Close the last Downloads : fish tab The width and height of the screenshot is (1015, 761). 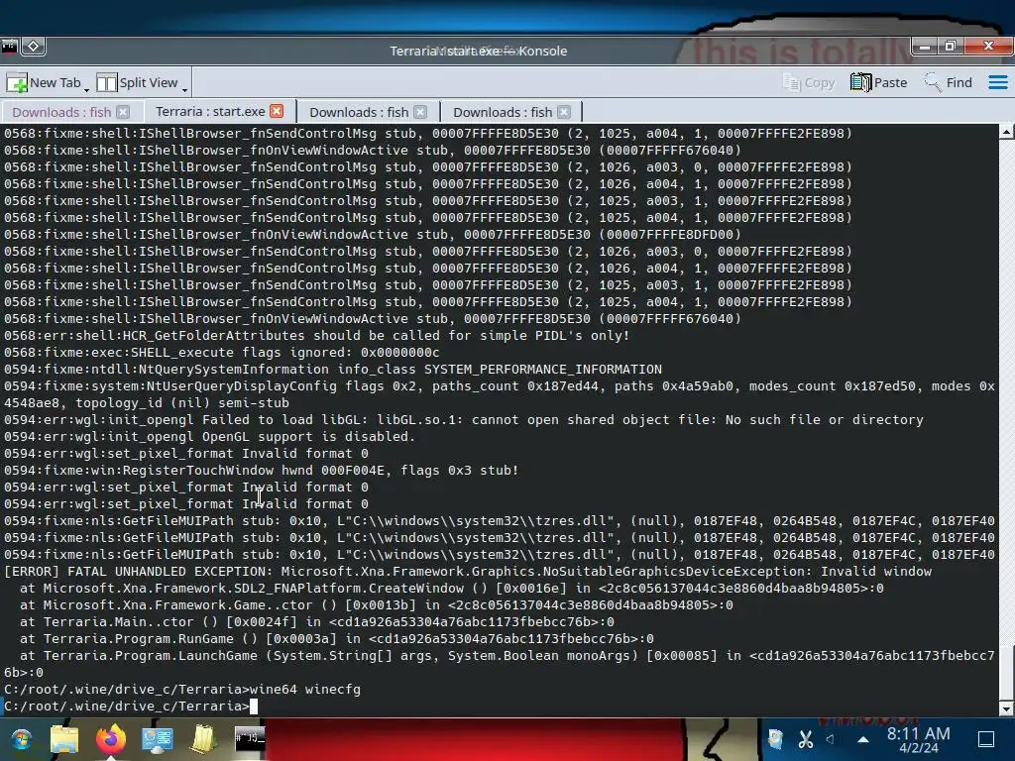coord(564,112)
